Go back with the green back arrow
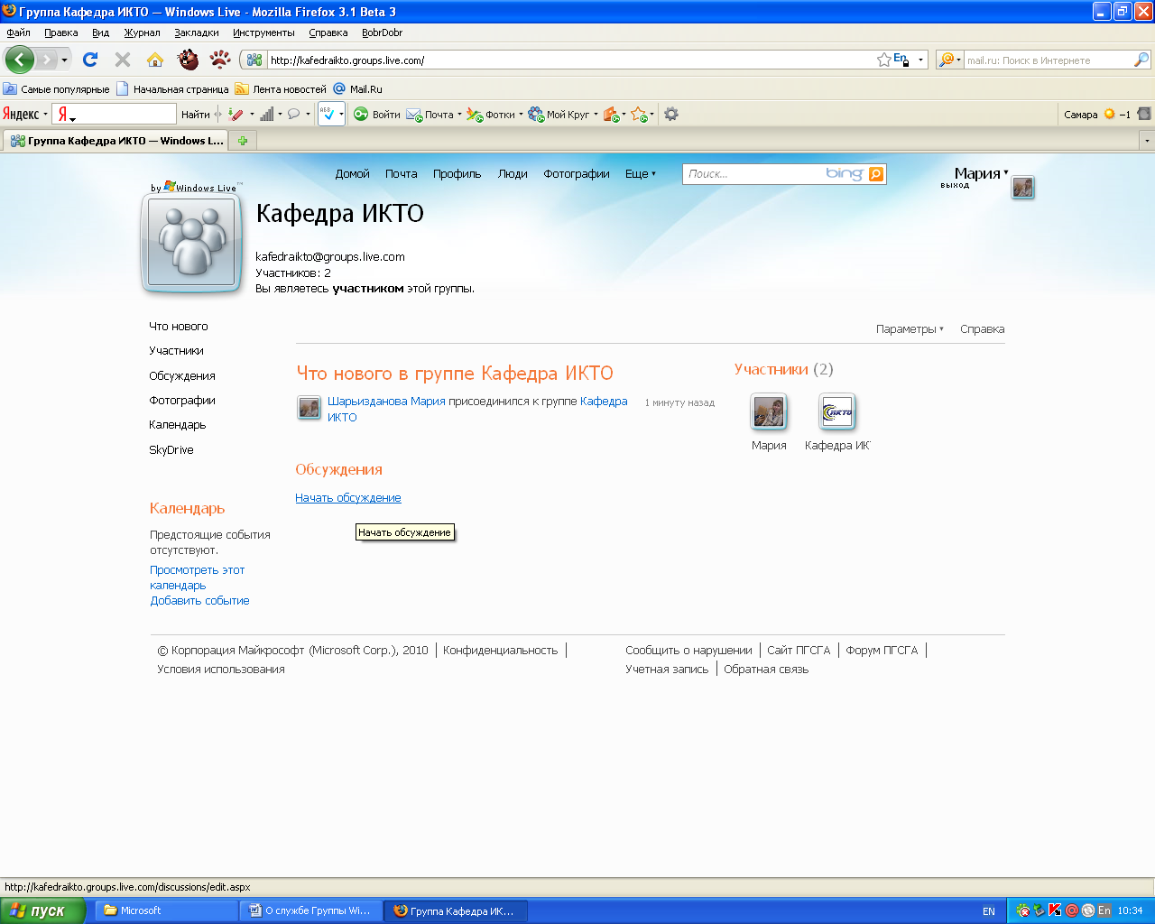Image resolution: width=1155 pixels, height=924 pixels. tap(19, 60)
